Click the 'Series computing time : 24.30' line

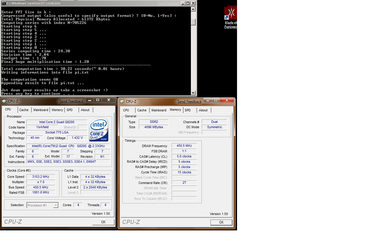tap(36, 51)
